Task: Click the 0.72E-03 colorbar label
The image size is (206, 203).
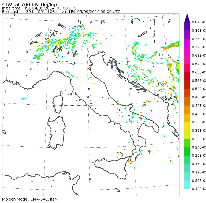Action: 199,47
